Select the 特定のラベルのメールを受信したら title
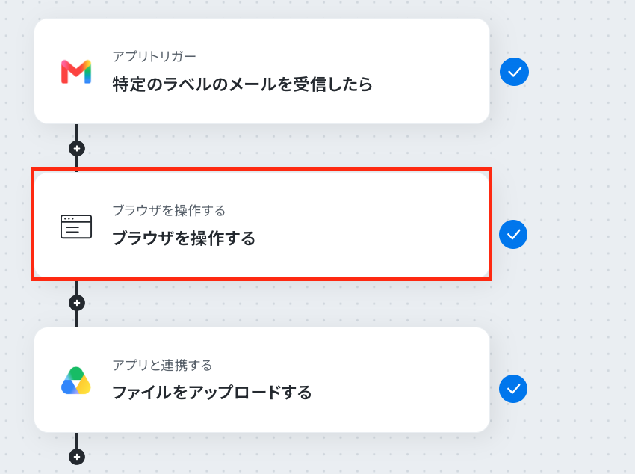Viewport: 635px width, 474px height. coord(242,84)
